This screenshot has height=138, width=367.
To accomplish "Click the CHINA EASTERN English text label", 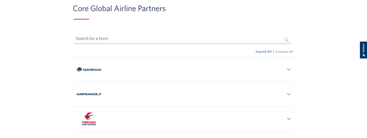I will (x=89, y=124).
